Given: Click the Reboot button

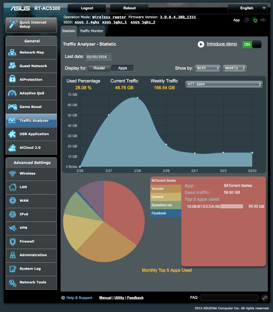Looking at the screenshot, I should pos(129,8).
